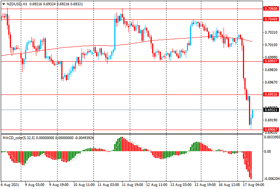Open the chart menu triangle beside NZDUSD,H1
The width and height of the screenshot is (280, 189).
pos(3,4)
